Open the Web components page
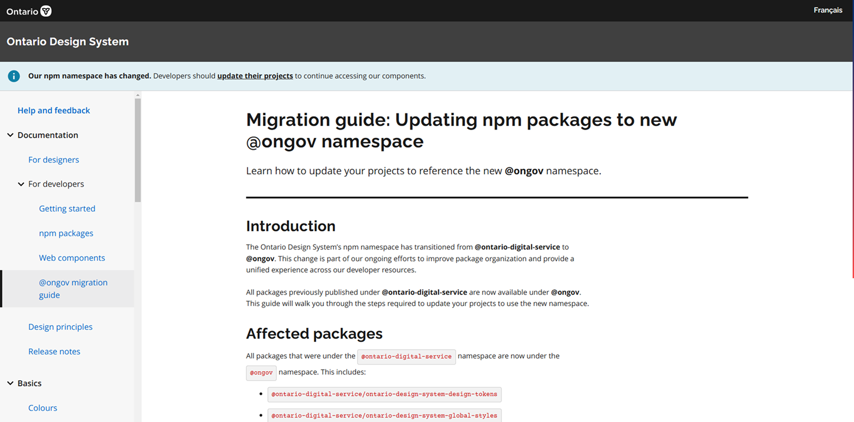Image resolution: width=854 pixels, height=422 pixels. click(72, 258)
